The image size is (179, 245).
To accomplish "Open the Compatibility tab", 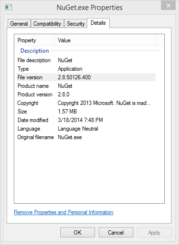I will click(47, 24).
